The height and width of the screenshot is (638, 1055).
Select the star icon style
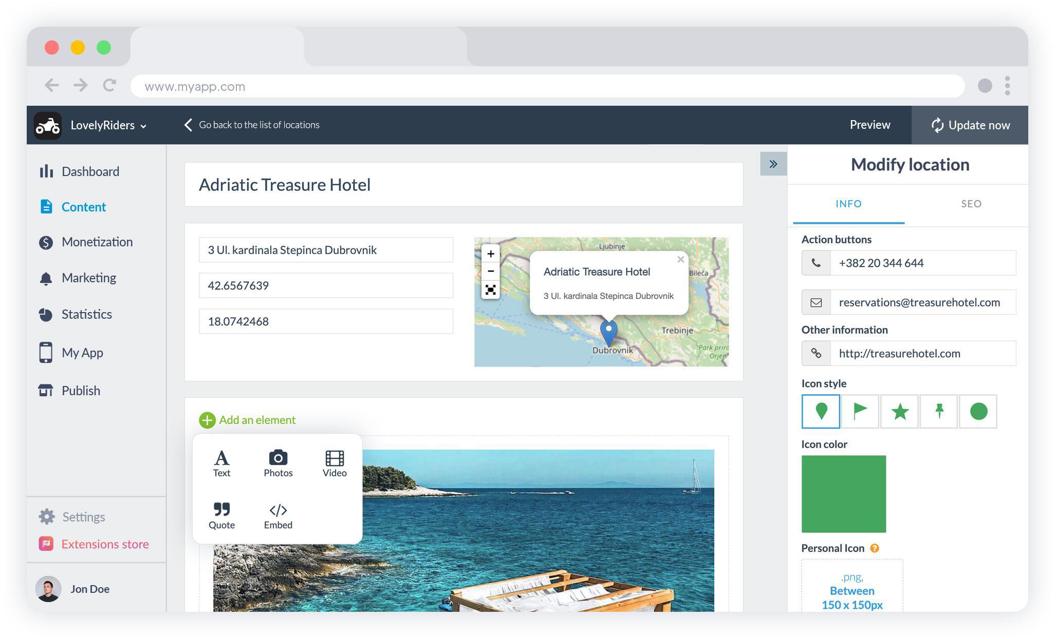899,411
